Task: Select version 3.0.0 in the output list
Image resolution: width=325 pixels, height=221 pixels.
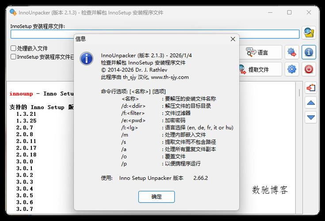Action: 24,162
